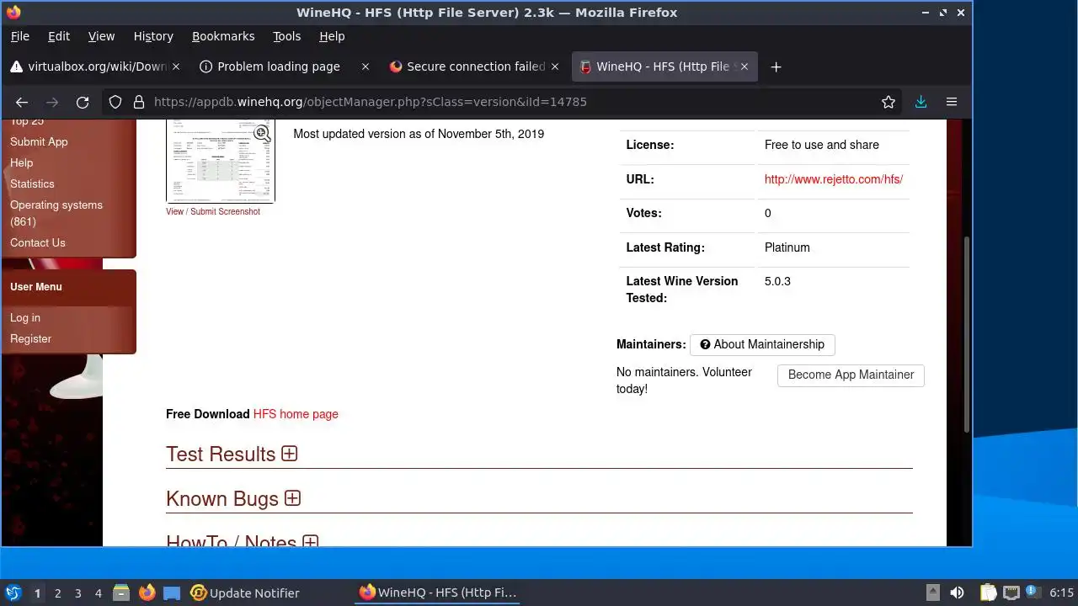Open the rejetto.com/hfs URL link
This screenshot has width=1078, height=606.
click(834, 179)
